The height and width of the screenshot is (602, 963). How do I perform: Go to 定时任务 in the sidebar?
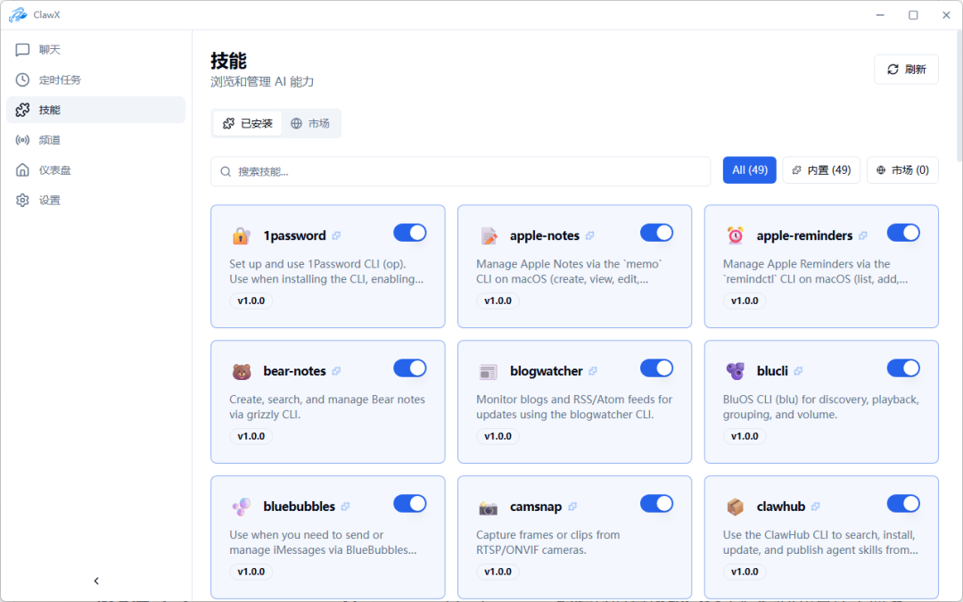(x=60, y=80)
